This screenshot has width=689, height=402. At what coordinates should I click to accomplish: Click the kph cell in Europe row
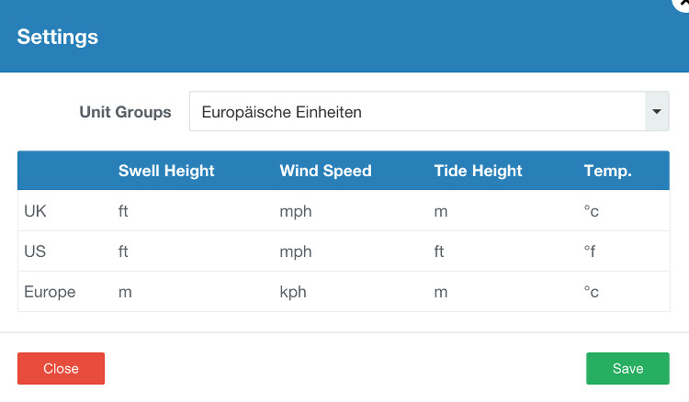293,292
